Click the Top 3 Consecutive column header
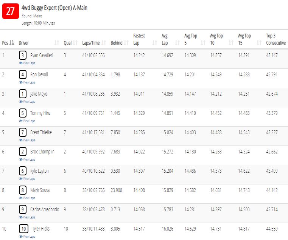288x240 pixels. 276,39
